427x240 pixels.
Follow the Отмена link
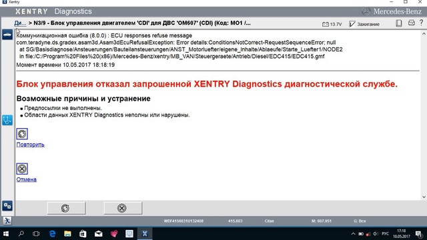click(x=27, y=179)
